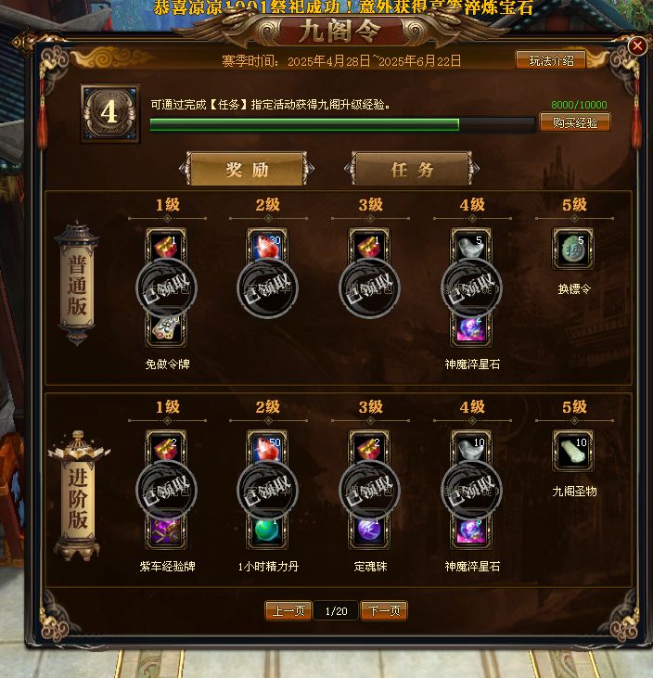
Task: Click the 1/20 page indicator field
Action: tap(336, 610)
